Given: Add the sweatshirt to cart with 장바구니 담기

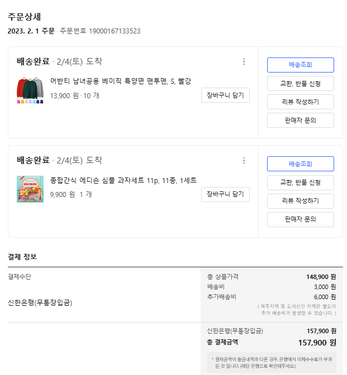Looking at the screenshot, I should pos(225,95).
